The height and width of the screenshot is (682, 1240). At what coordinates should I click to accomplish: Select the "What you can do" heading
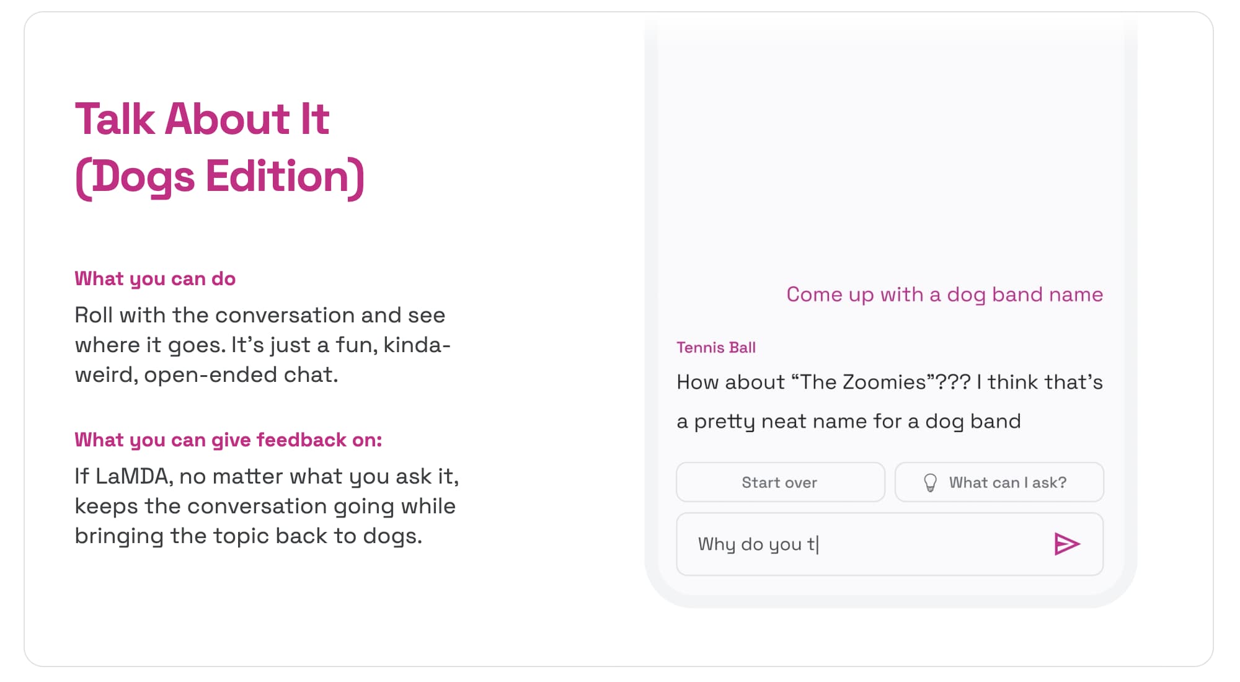point(155,278)
